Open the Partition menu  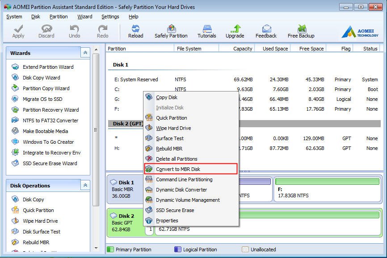tap(59, 17)
